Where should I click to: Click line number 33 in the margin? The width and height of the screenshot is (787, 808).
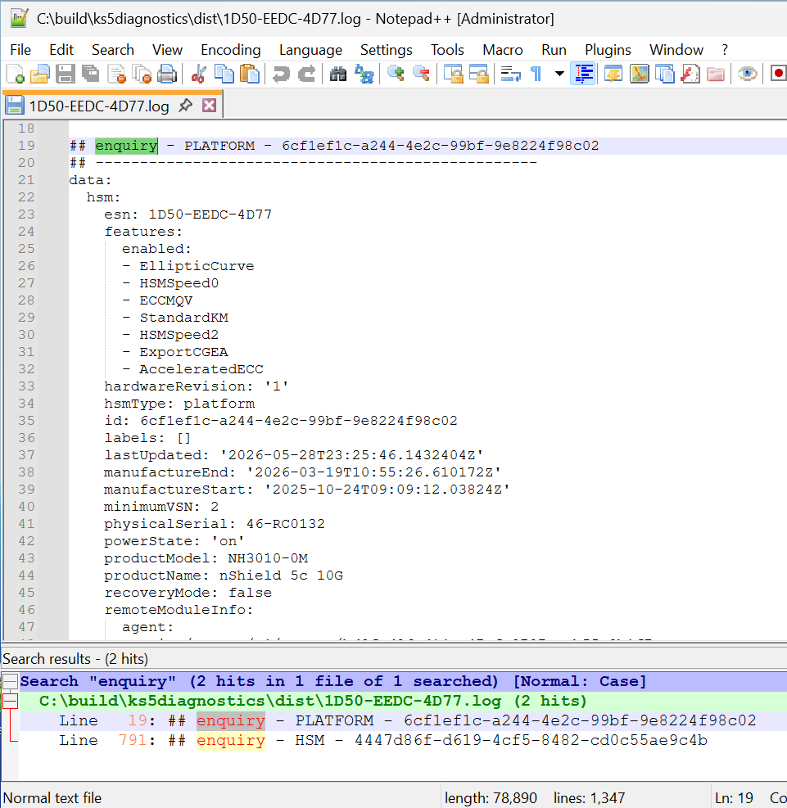tap(26, 386)
